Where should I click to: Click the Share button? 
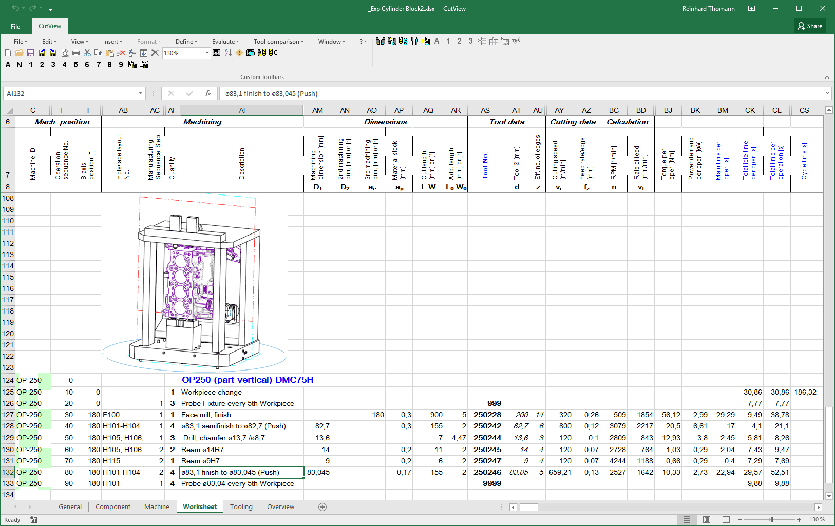[x=809, y=26]
